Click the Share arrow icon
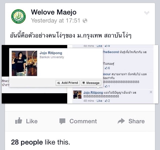Viewport: 160px width, 150px height. [x=121, y=121]
